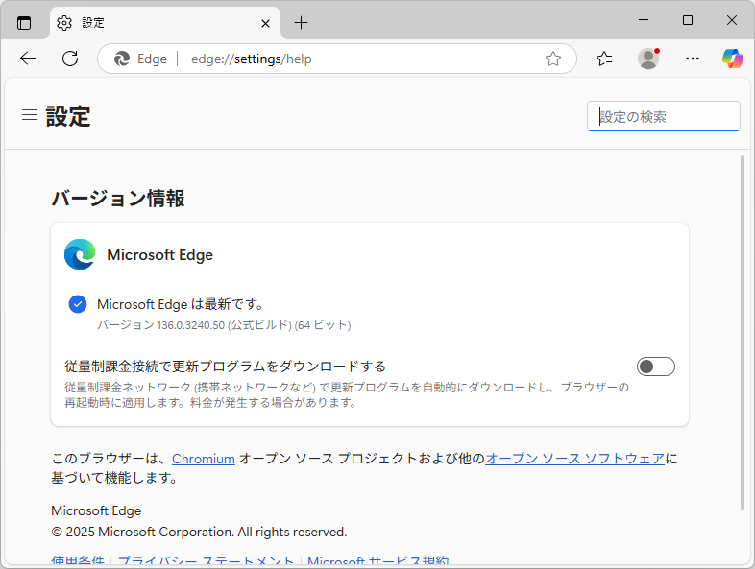Click the バージョン情報 heading
The width and height of the screenshot is (755, 569).
(118, 199)
